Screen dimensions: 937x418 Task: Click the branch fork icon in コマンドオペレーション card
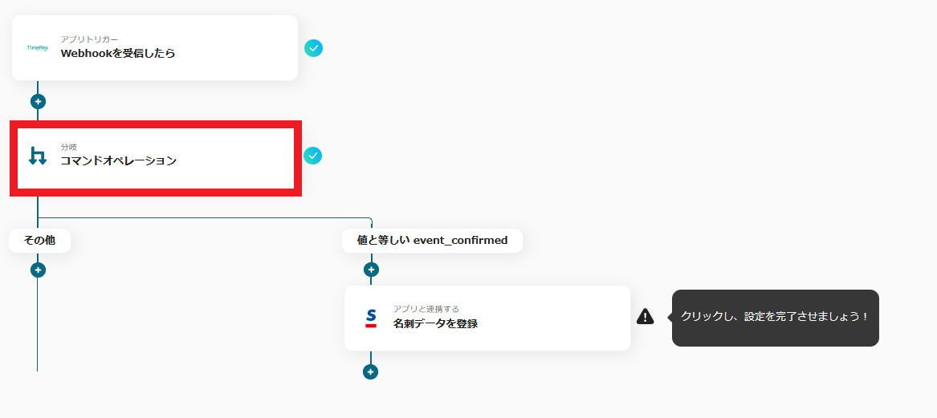38,156
